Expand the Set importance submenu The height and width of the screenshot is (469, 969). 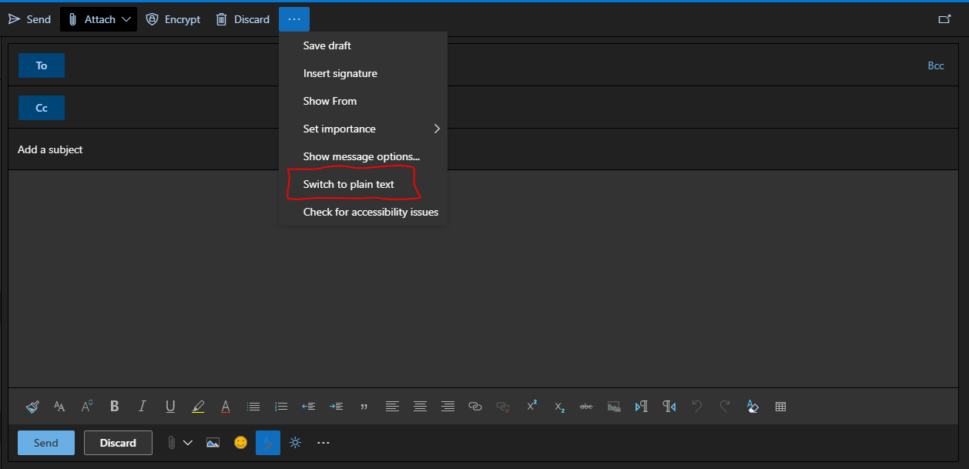coord(363,129)
